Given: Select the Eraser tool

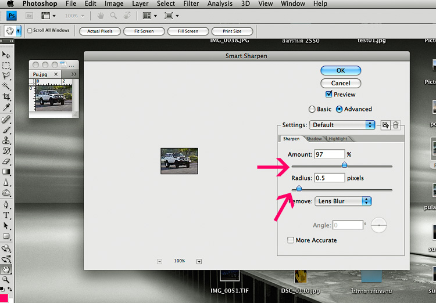Looking at the screenshot, I should tap(6, 161).
